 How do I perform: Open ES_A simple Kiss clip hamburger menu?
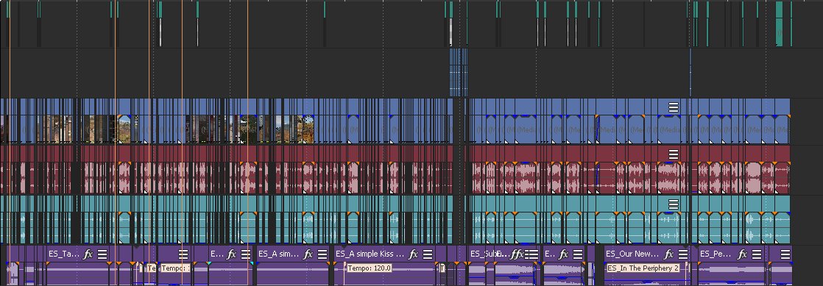(428, 254)
